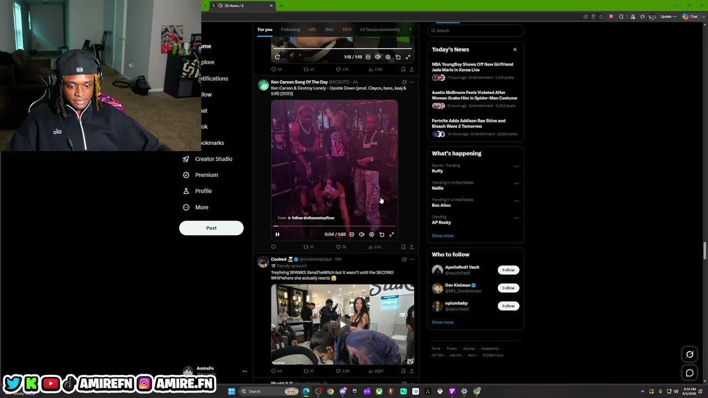Follow oplumbaby
Viewport: 708px width, 398px height.
[508, 306]
